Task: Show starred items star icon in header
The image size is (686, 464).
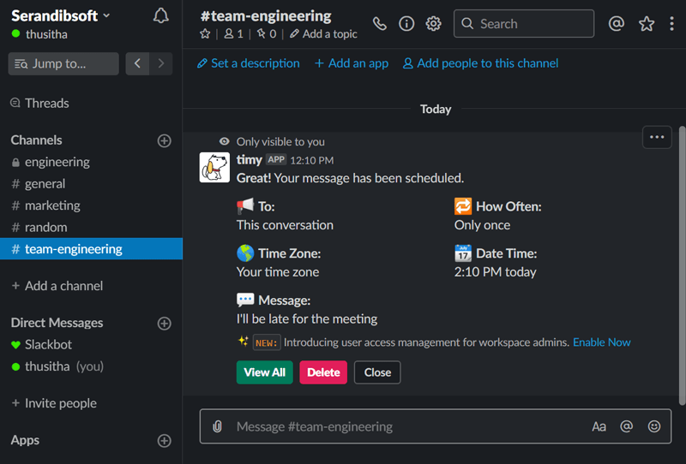Action: point(647,24)
